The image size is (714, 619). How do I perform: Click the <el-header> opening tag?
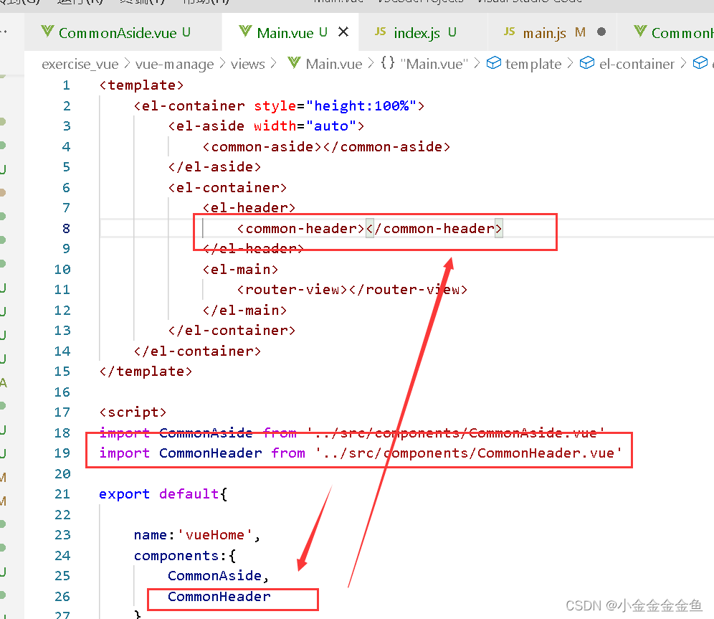pos(249,208)
